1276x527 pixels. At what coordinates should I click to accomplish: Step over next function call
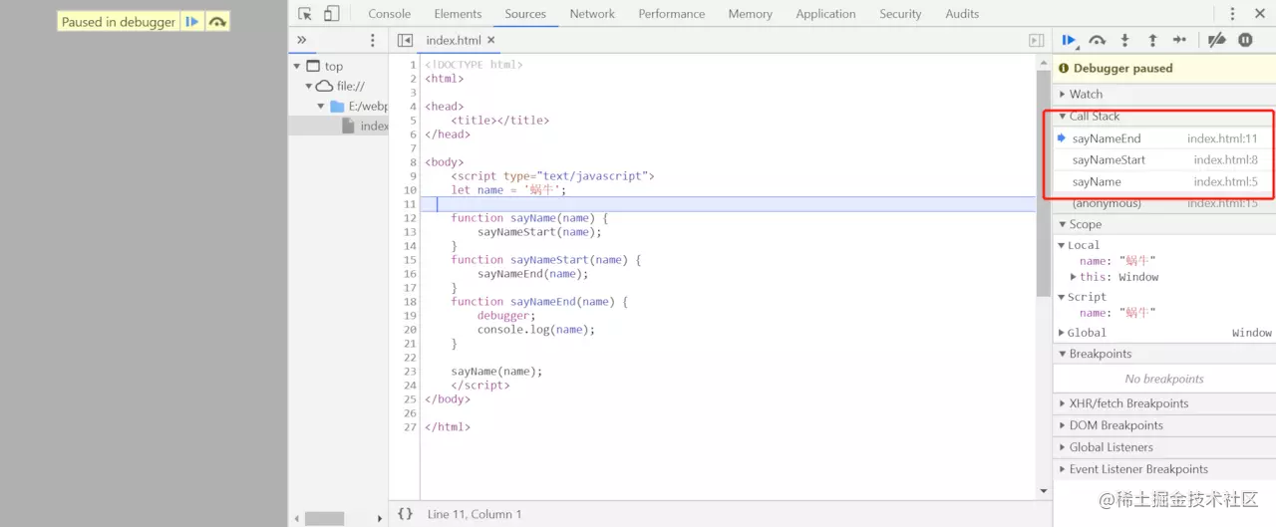pyautogui.click(x=1098, y=40)
